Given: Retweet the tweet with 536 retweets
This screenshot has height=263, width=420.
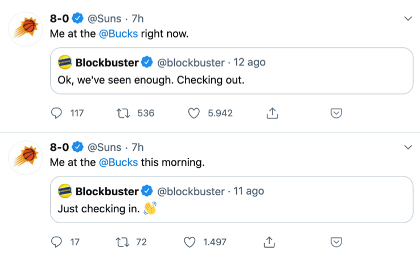Looking at the screenshot, I should (x=123, y=113).
